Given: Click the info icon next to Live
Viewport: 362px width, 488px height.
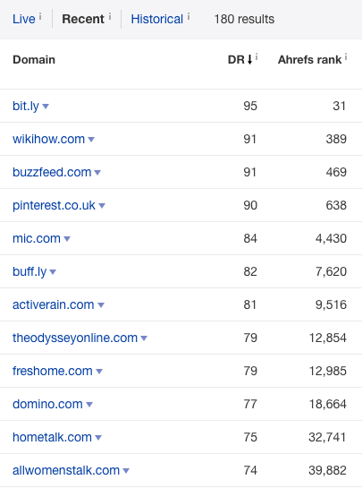Looking at the screenshot, I should (x=40, y=16).
